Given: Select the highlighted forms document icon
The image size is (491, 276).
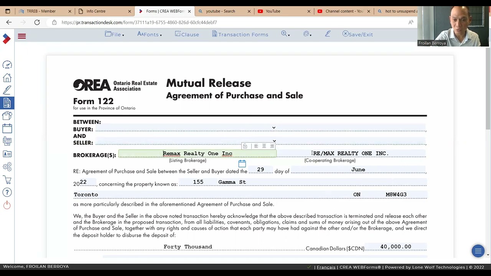Looking at the screenshot, I should (7, 103).
